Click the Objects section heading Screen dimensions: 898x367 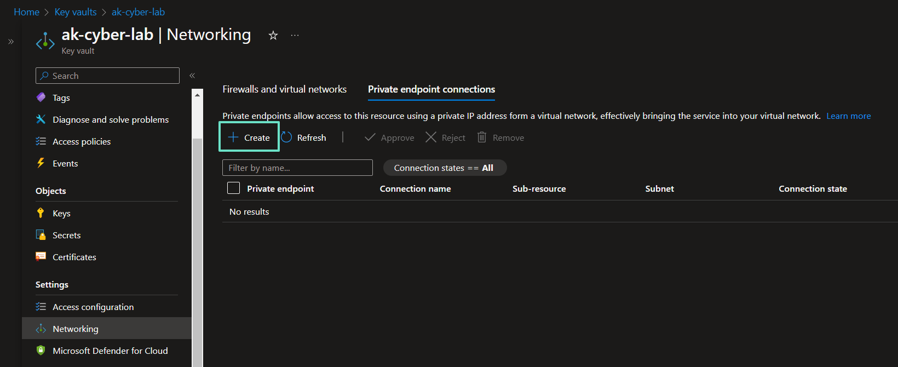[x=51, y=191]
